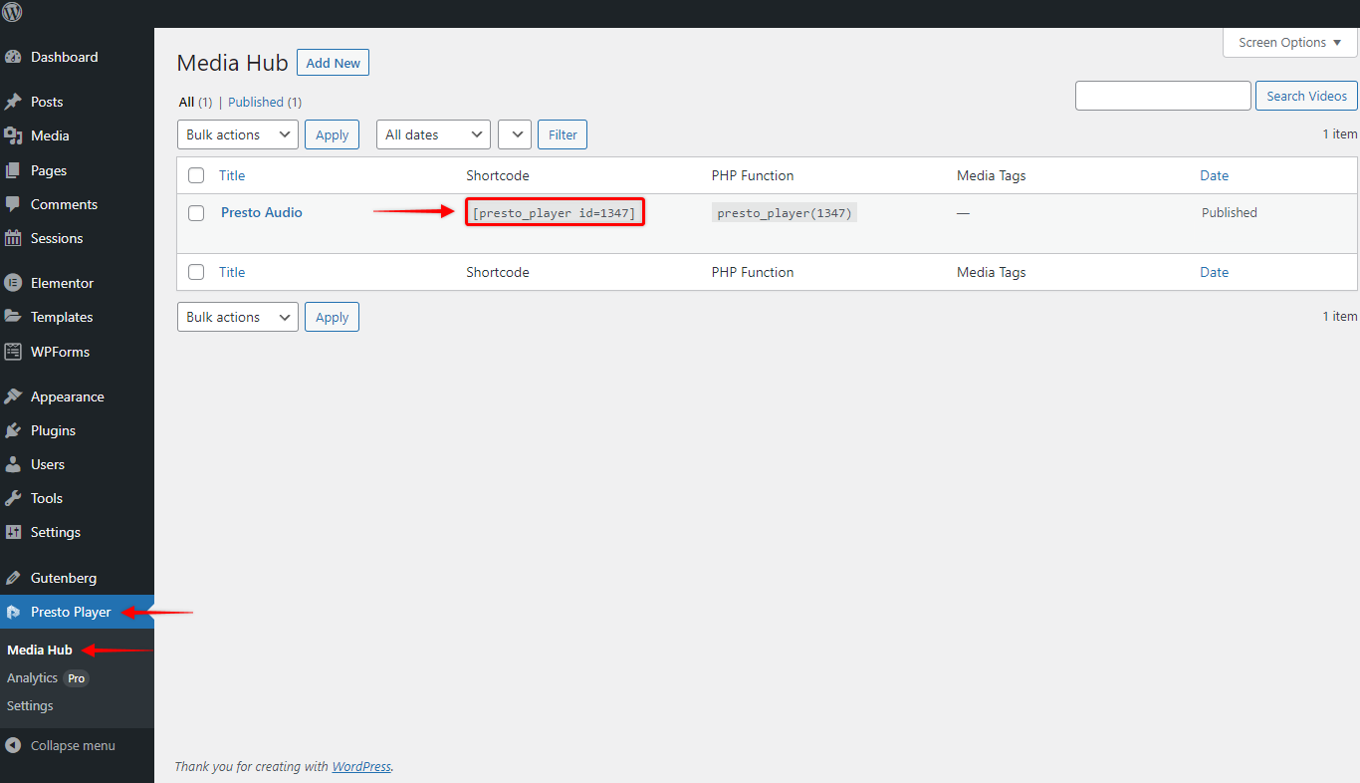Open Presto Player Settings submenu item
Image resolution: width=1360 pixels, height=783 pixels.
[30, 706]
